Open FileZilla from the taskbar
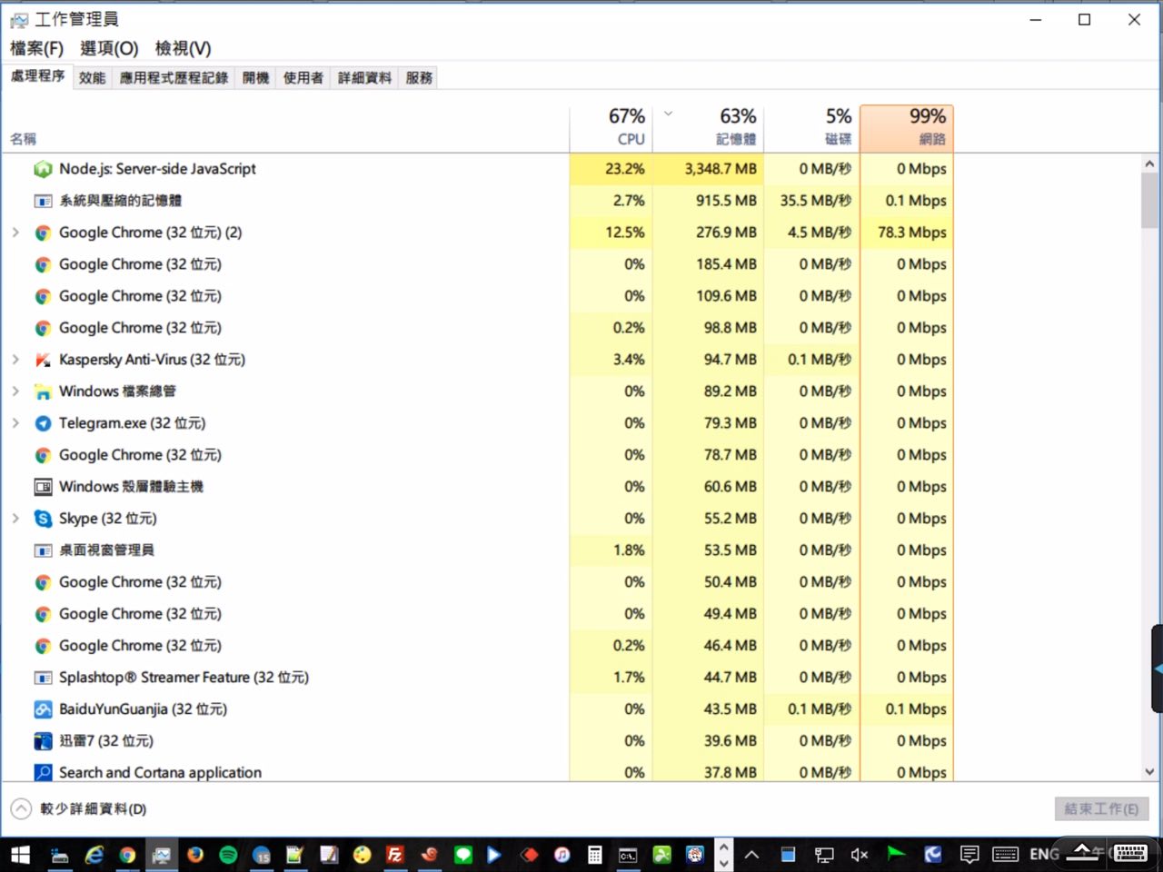 click(394, 855)
